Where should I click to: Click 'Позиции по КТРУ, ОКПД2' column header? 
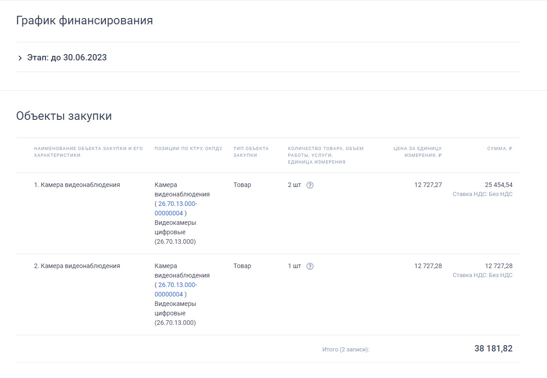click(188, 149)
